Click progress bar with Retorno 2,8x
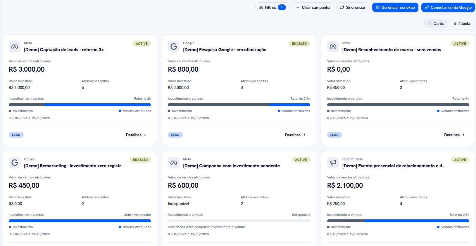Screen dimensions: 476x246 point(398,221)
